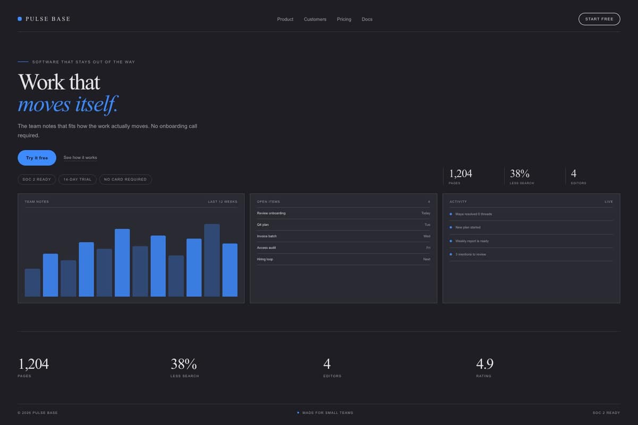The image size is (638, 425).
Task: Open the Invoice batch item
Action: (x=343, y=236)
